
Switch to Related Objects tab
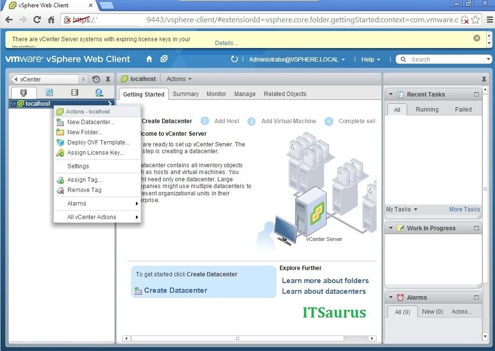pos(285,94)
